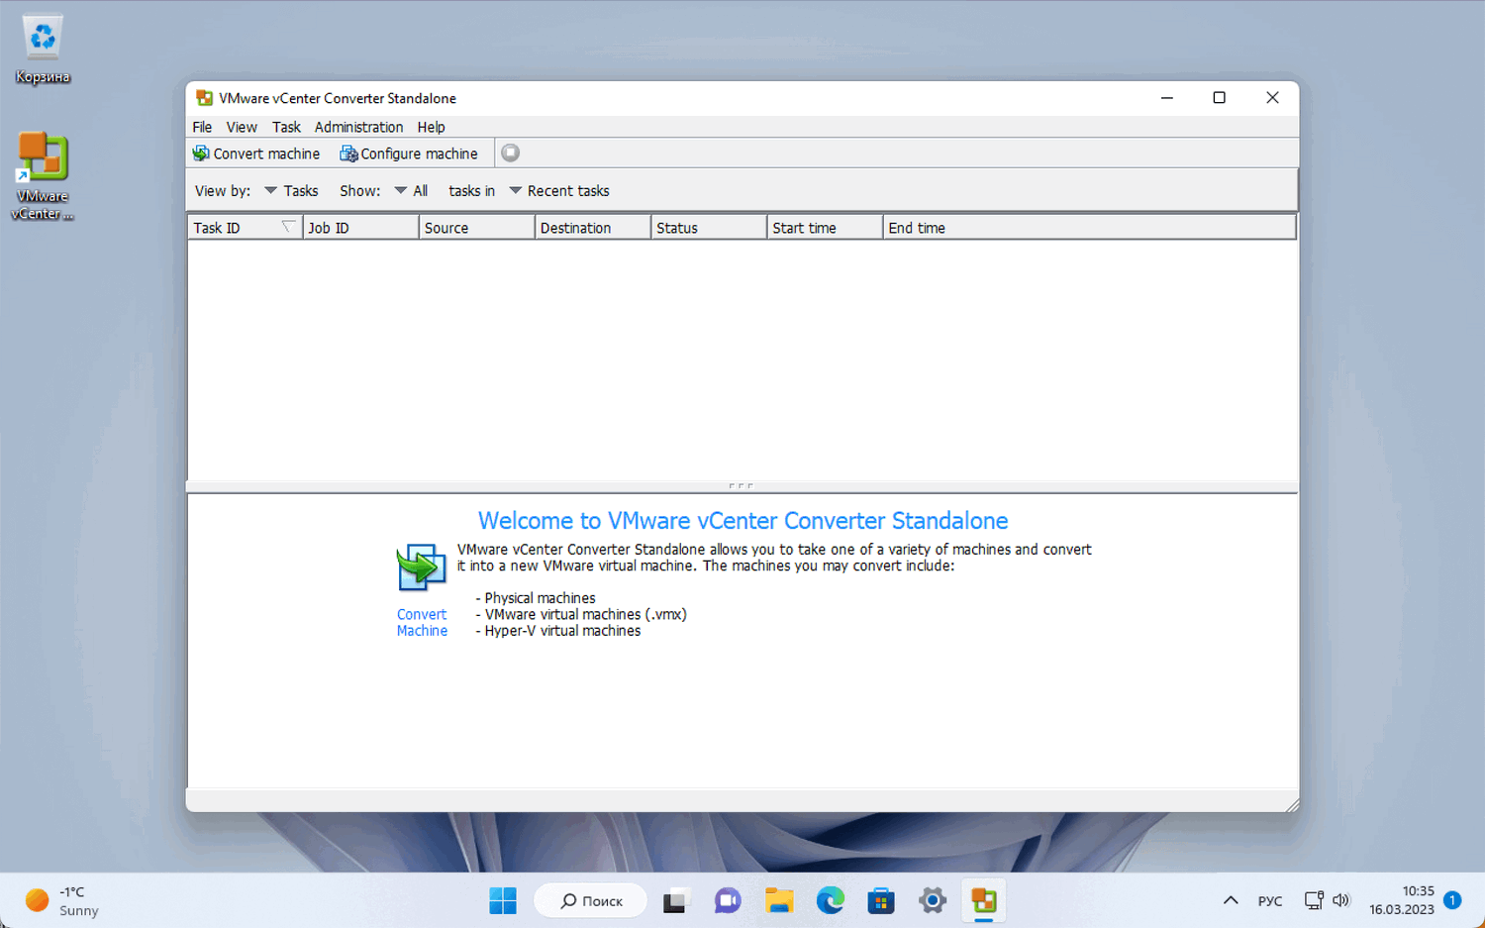Click the large Convert Machine icon in welcome pane
The height and width of the screenshot is (928, 1485).
(422, 567)
